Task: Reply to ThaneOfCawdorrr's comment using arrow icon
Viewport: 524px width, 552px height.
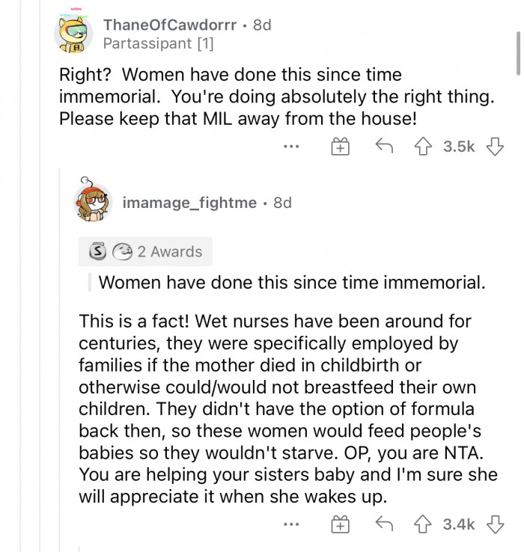Action: pyautogui.click(x=385, y=147)
